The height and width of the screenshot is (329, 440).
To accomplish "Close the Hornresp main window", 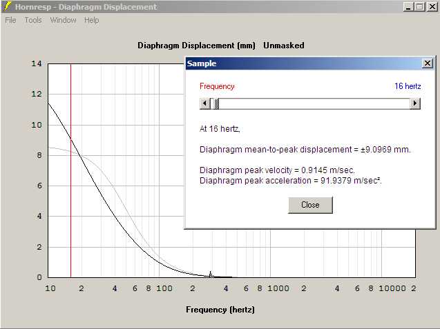I will point(432,7).
